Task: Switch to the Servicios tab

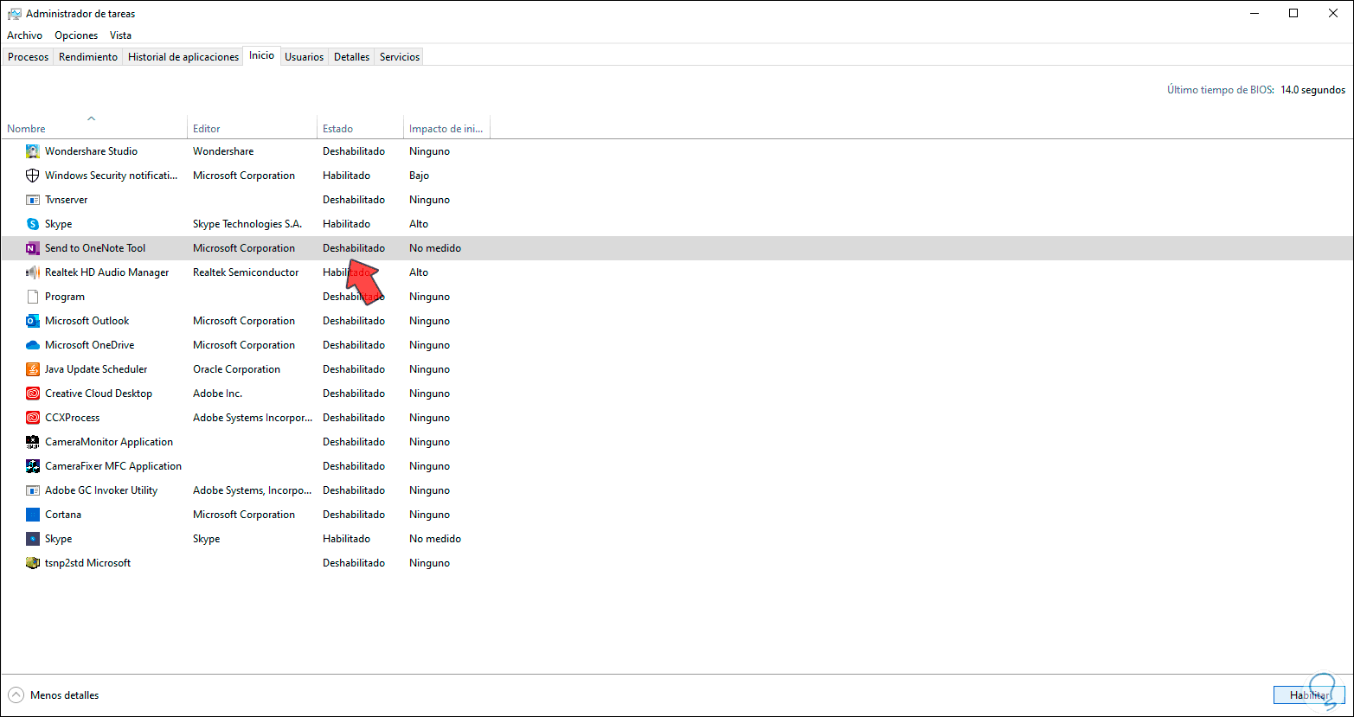Action: 400,57
